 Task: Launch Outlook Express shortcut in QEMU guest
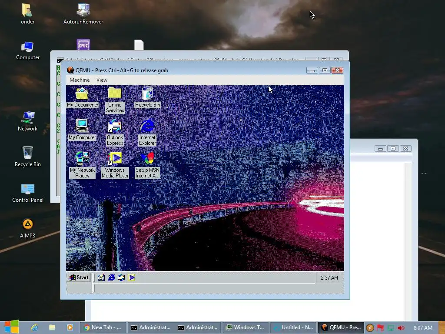click(115, 133)
